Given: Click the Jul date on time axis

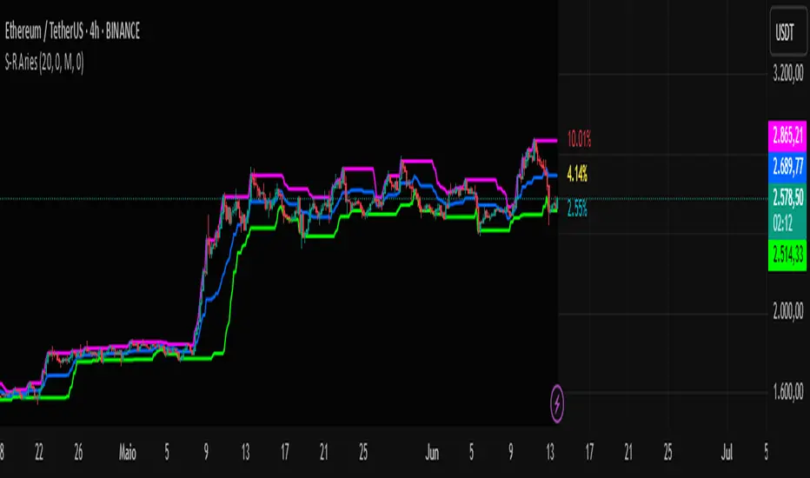Looking at the screenshot, I should [x=727, y=453].
